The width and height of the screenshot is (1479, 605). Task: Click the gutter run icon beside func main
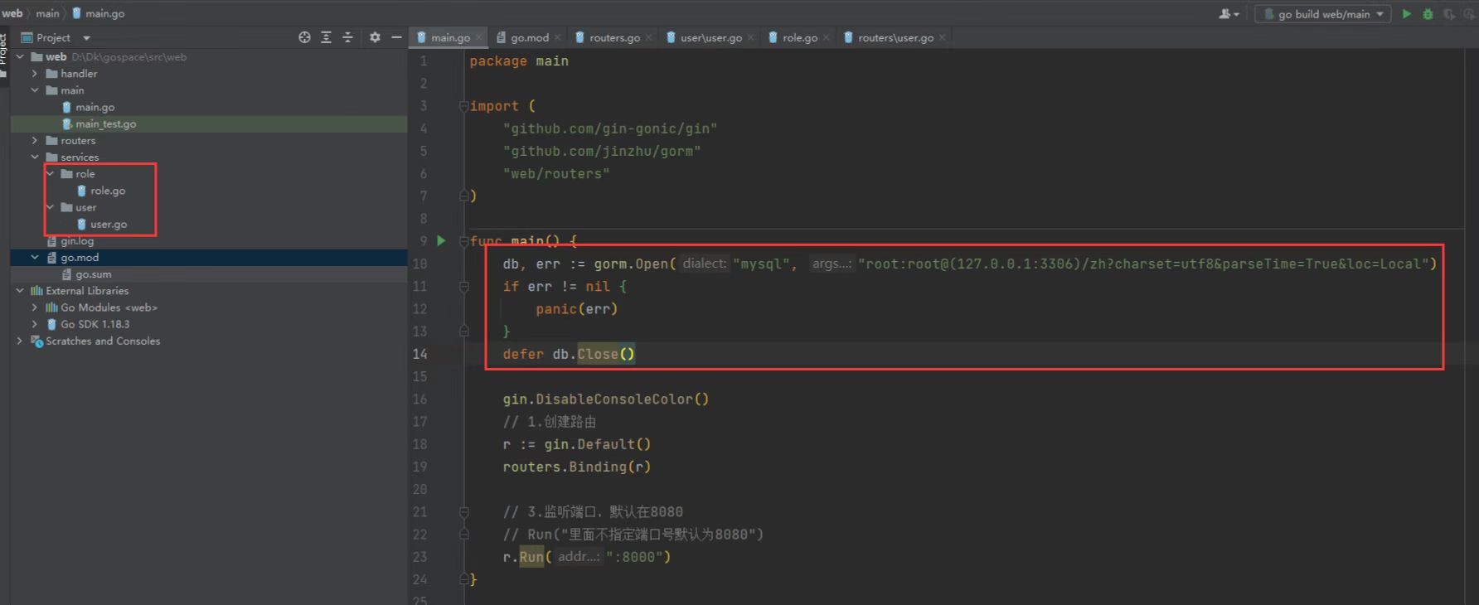coord(441,240)
